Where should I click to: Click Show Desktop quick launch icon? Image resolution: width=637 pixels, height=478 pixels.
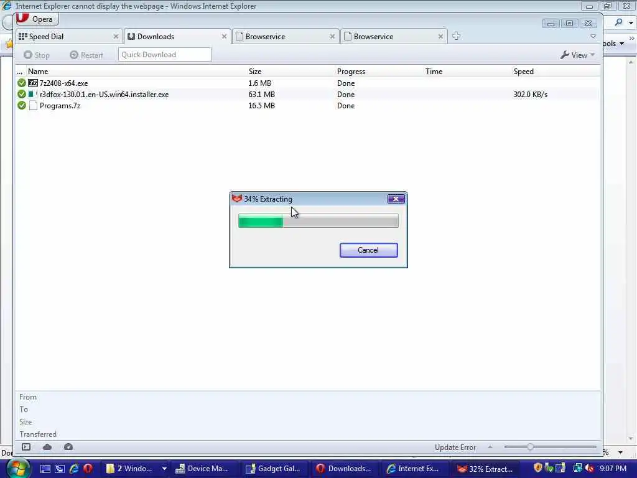[x=45, y=469]
